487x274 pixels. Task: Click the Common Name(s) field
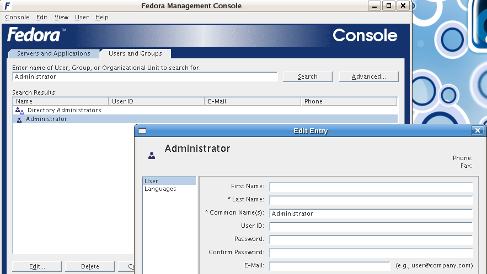click(371, 213)
